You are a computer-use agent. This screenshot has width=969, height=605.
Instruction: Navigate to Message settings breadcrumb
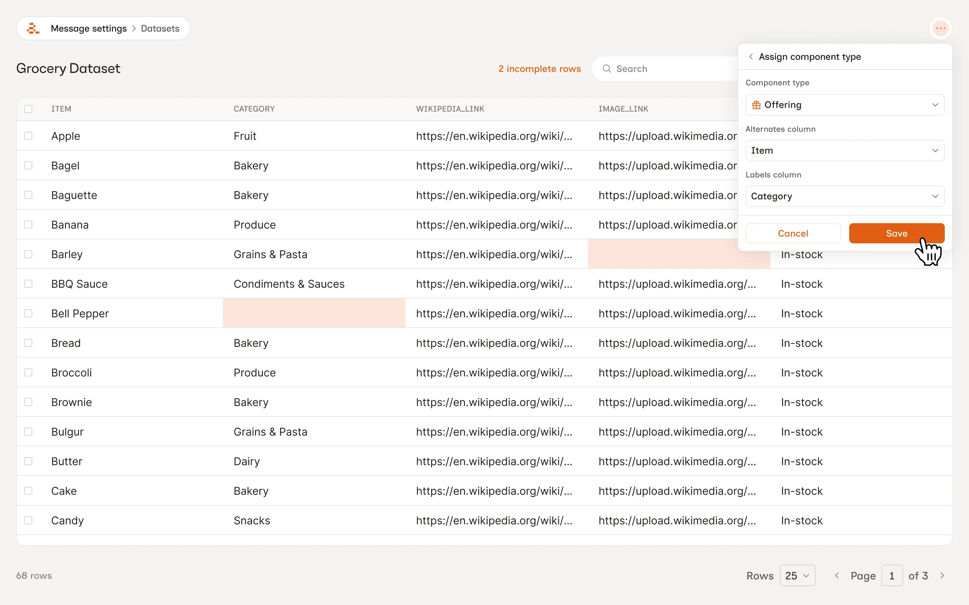click(88, 29)
